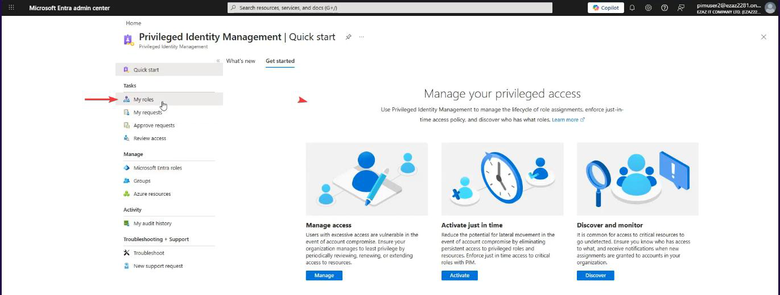The height and width of the screenshot is (295, 780).
Task: Go to the Home breadcrumb
Action: 134,23
